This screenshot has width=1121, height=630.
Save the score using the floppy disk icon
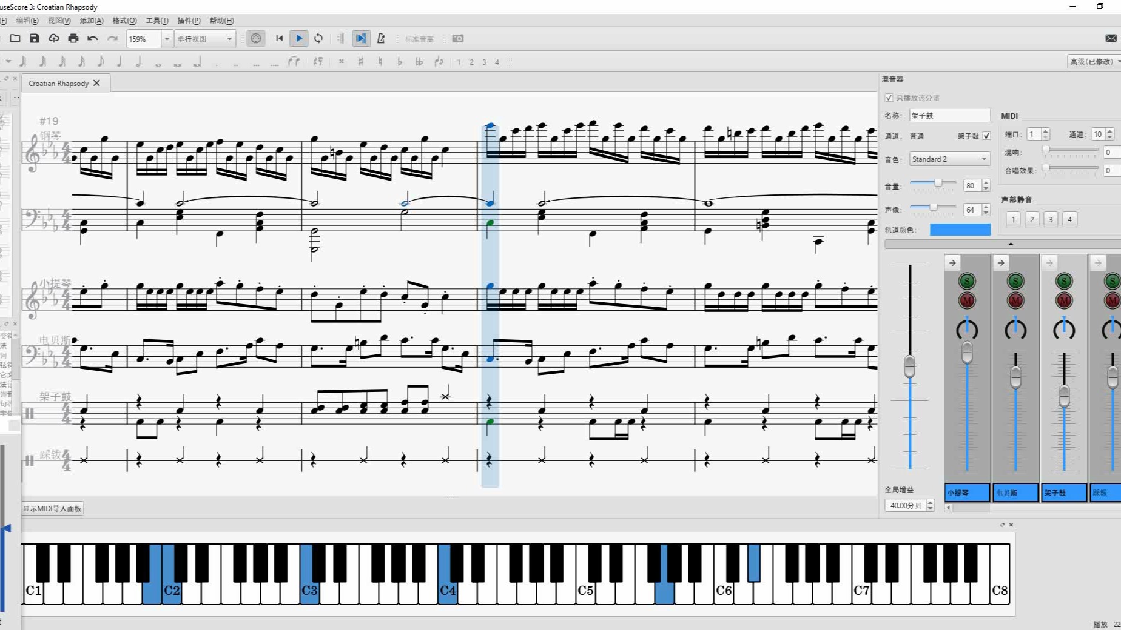[x=35, y=38]
